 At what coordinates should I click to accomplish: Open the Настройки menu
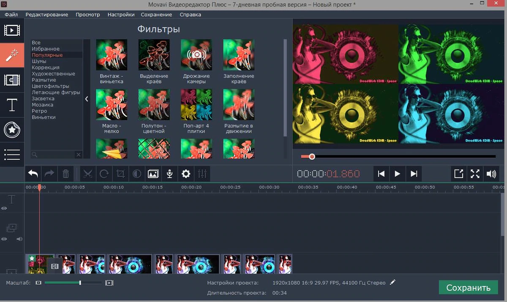tap(121, 14)
